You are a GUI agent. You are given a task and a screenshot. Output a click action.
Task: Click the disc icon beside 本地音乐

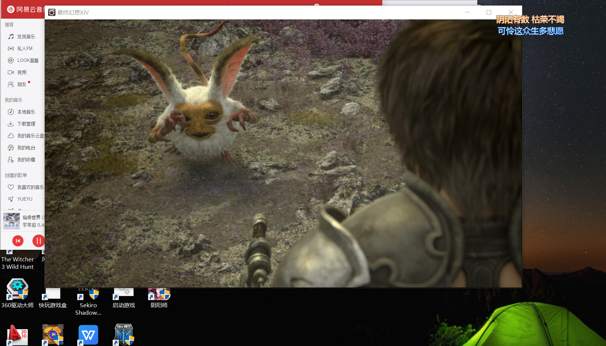click(11, 112)
